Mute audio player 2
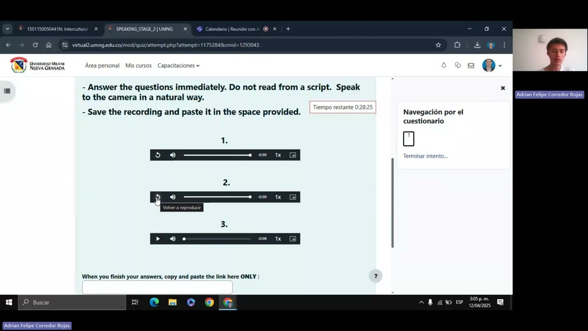 pyautogui.click(x=173, y=197)
